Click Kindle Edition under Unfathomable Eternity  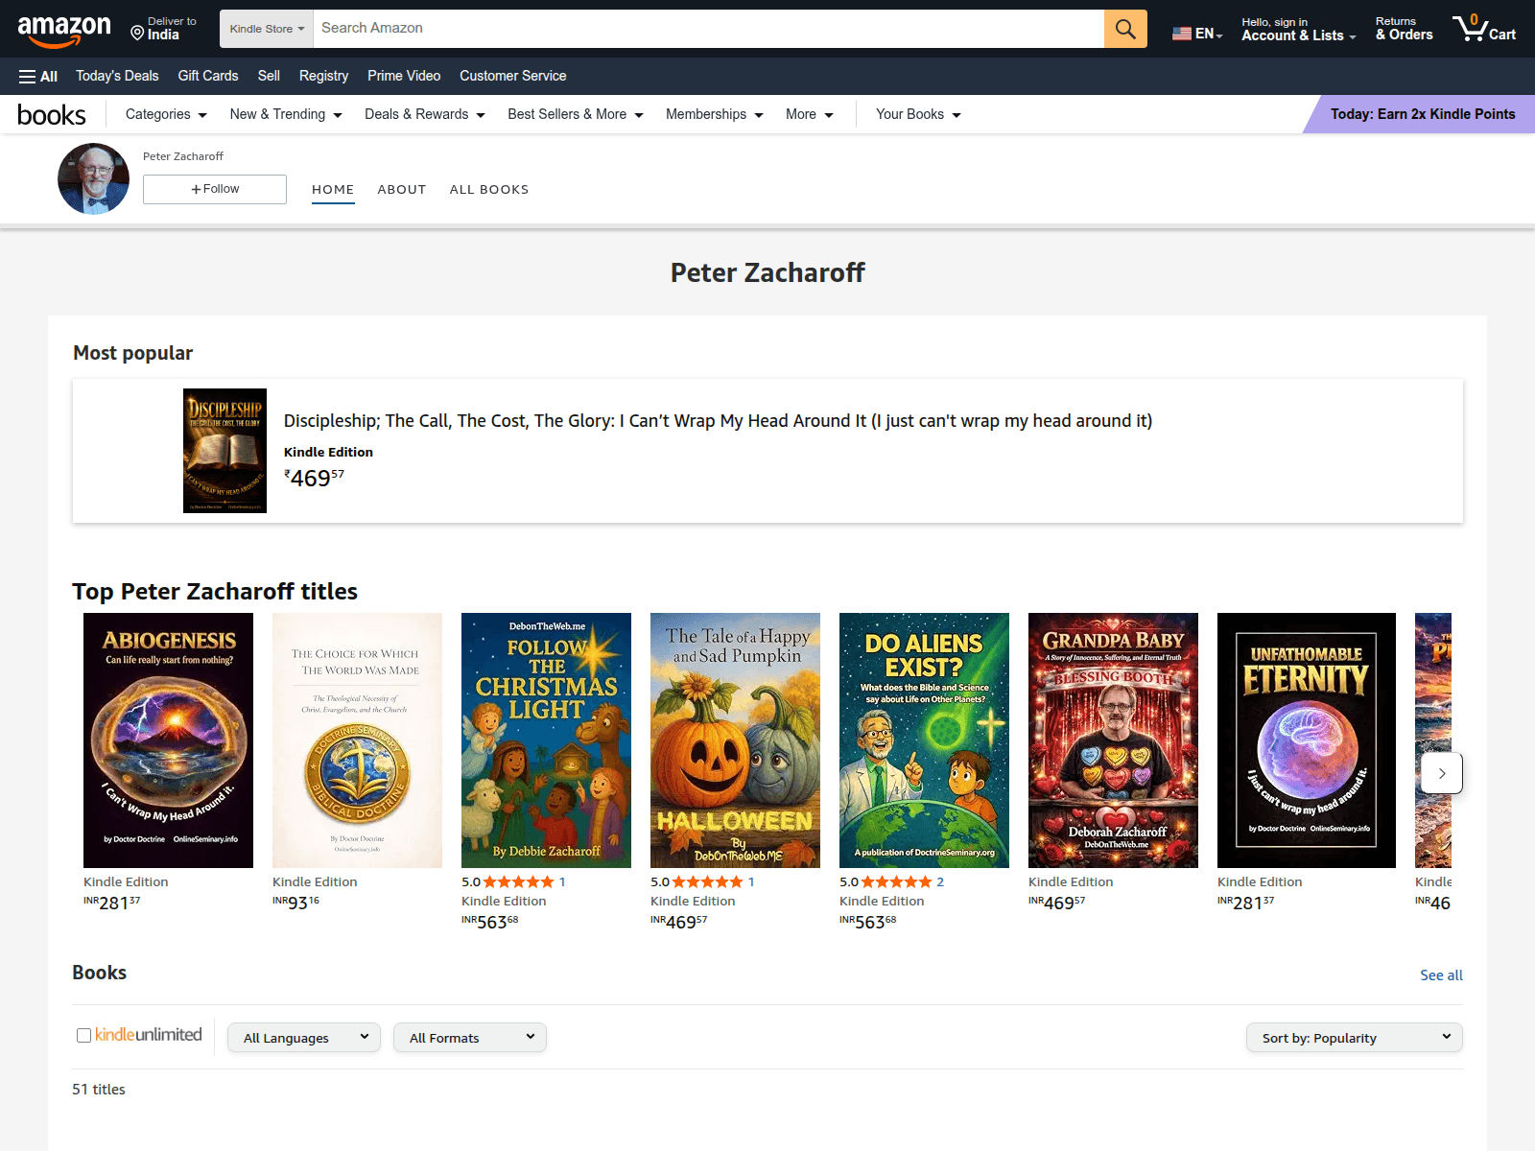1260,881
